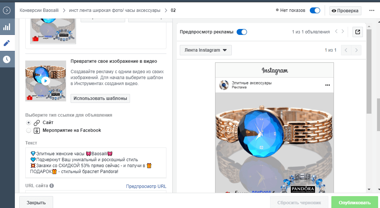
Task: Open the Лента Instagram placement dropdown
Action: [x=205, y=50]
